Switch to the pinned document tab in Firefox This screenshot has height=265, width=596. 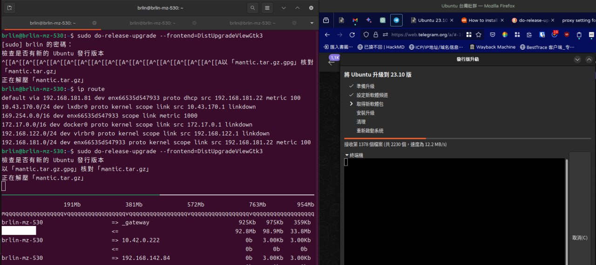click(341, 20)
